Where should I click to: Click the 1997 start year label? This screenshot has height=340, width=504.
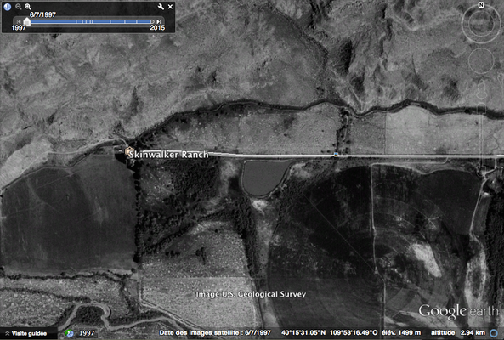point(19,28)
